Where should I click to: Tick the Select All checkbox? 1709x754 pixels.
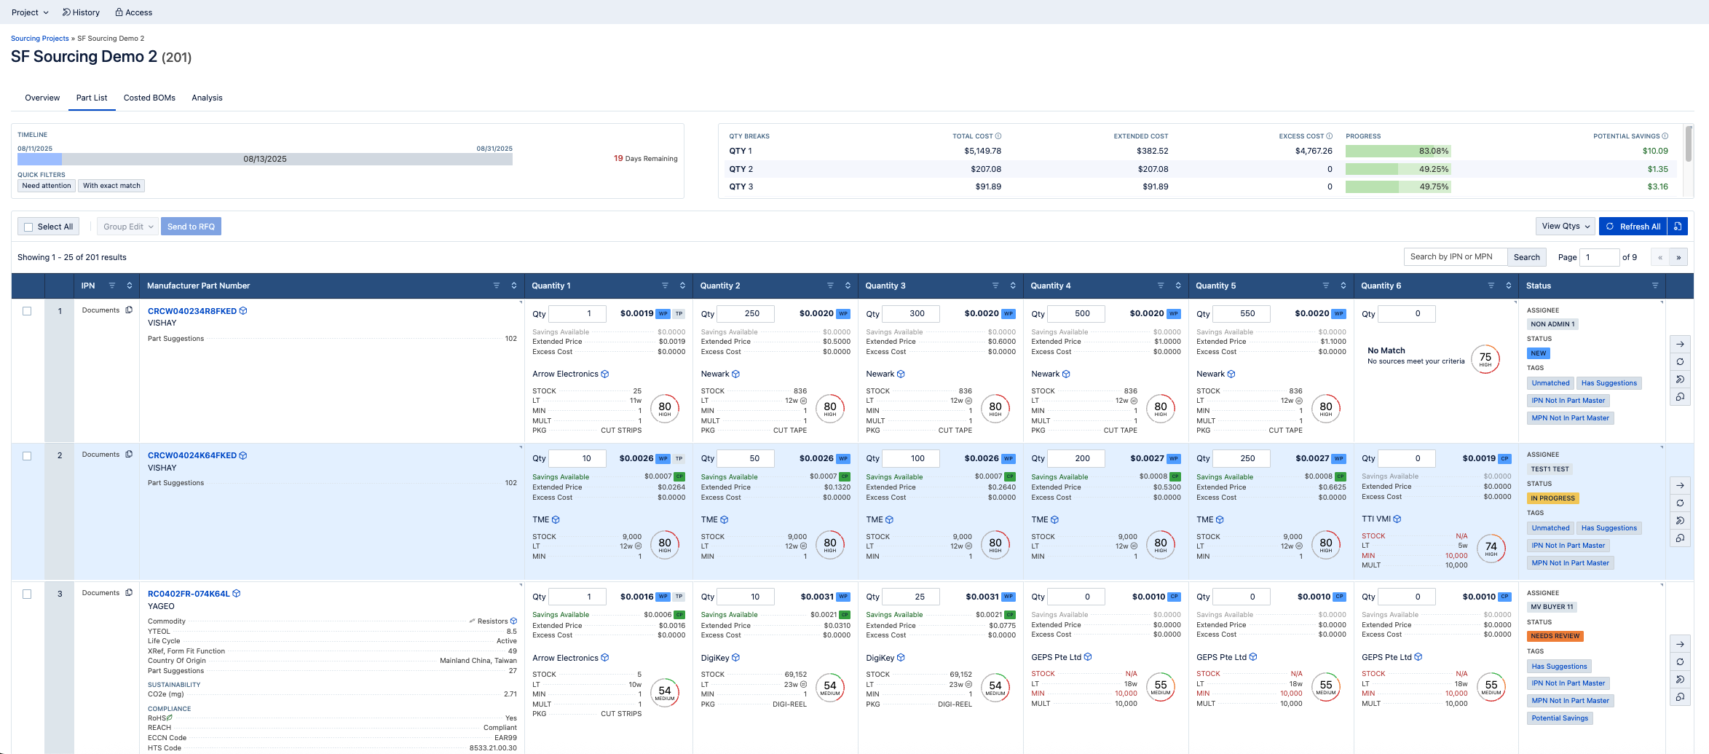pos(29,227)
